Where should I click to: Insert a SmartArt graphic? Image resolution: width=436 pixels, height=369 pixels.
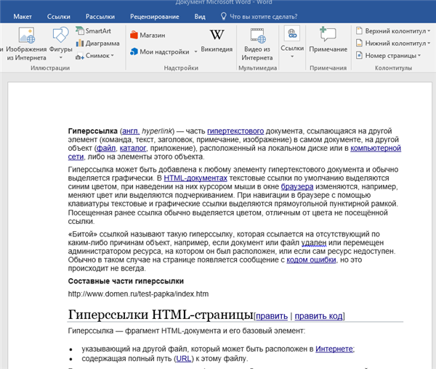point(94,30)
